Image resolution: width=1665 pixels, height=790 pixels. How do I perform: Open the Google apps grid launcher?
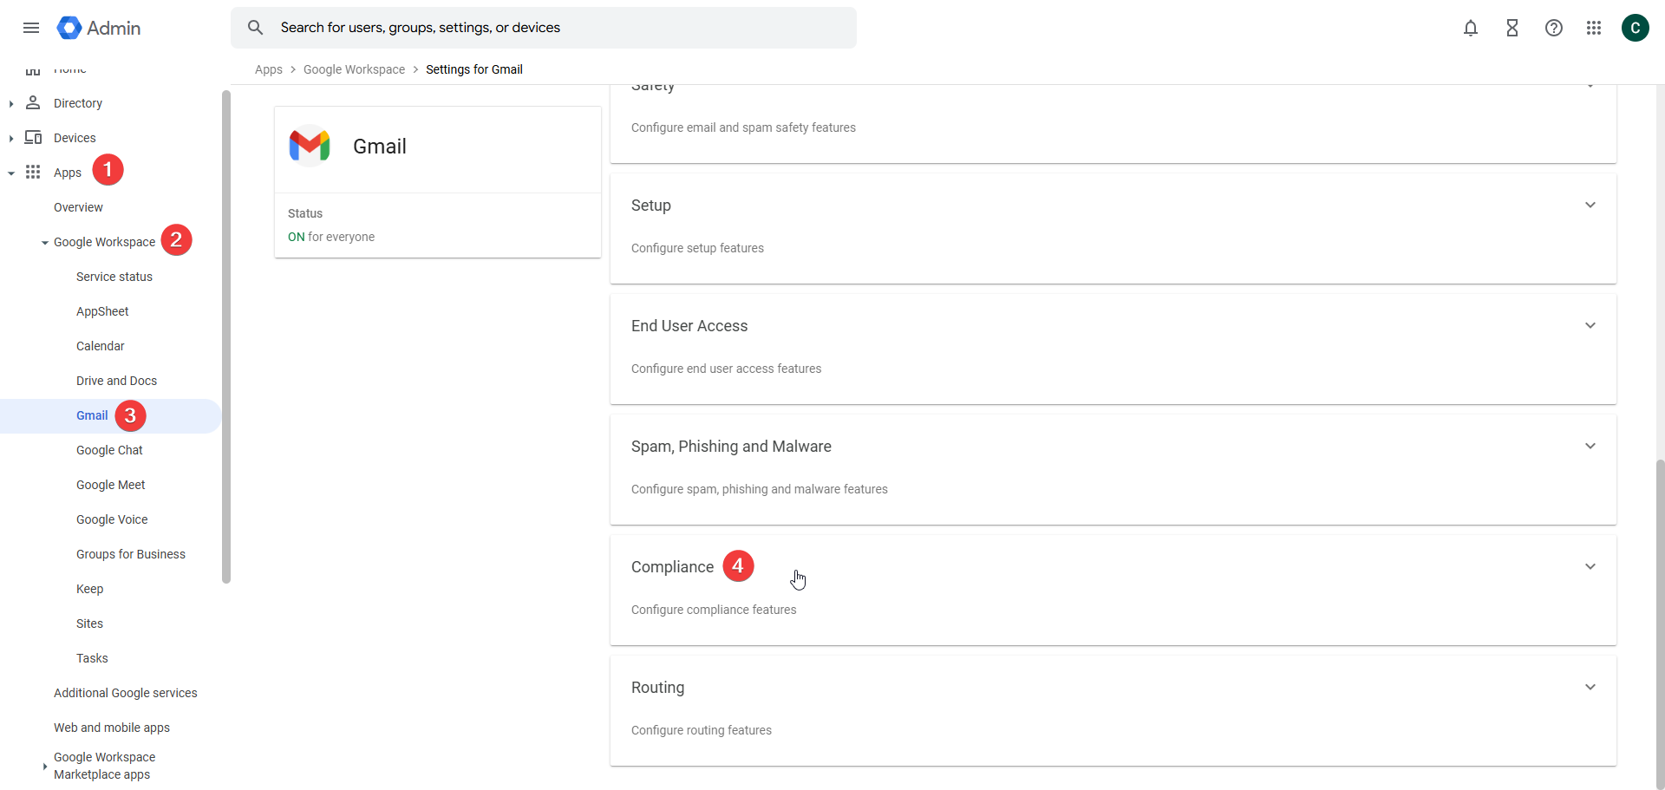pyautogui.click(x=1593, y=28)
